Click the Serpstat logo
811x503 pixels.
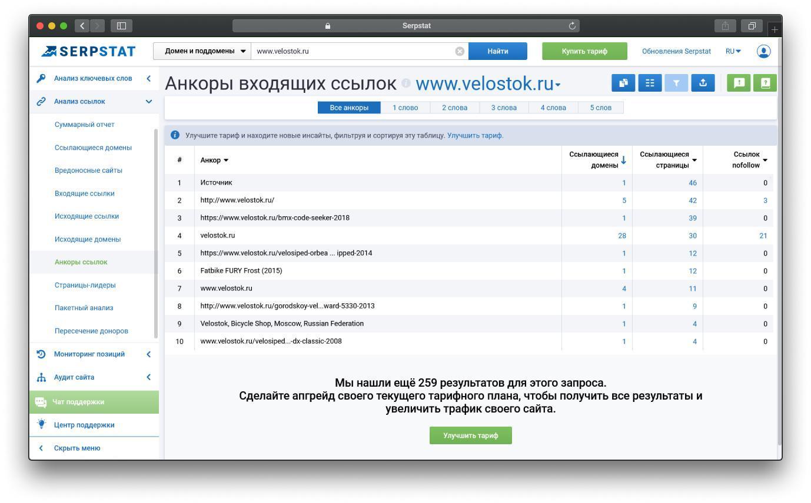88,51
